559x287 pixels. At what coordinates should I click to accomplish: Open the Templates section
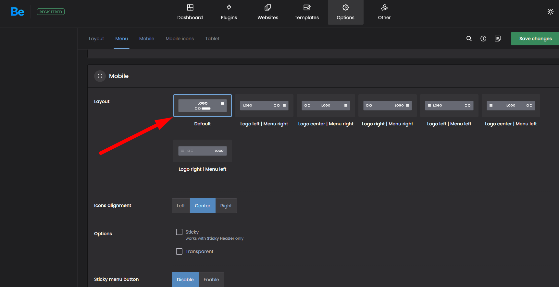(307, 12)
